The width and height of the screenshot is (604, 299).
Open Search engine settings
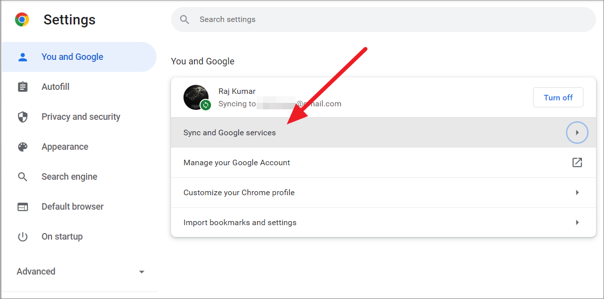pyautogui.click(x=79, y=177)
